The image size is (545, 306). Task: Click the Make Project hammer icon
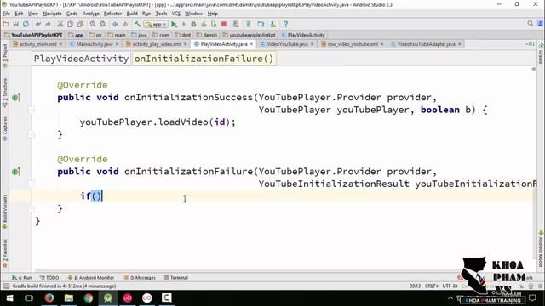pyautogui.click(x=138, y=24)
